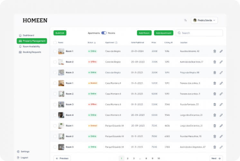Viewport: 240px width, 161px height.
Task: Open Property Management in sidebar
Action: 32,41
